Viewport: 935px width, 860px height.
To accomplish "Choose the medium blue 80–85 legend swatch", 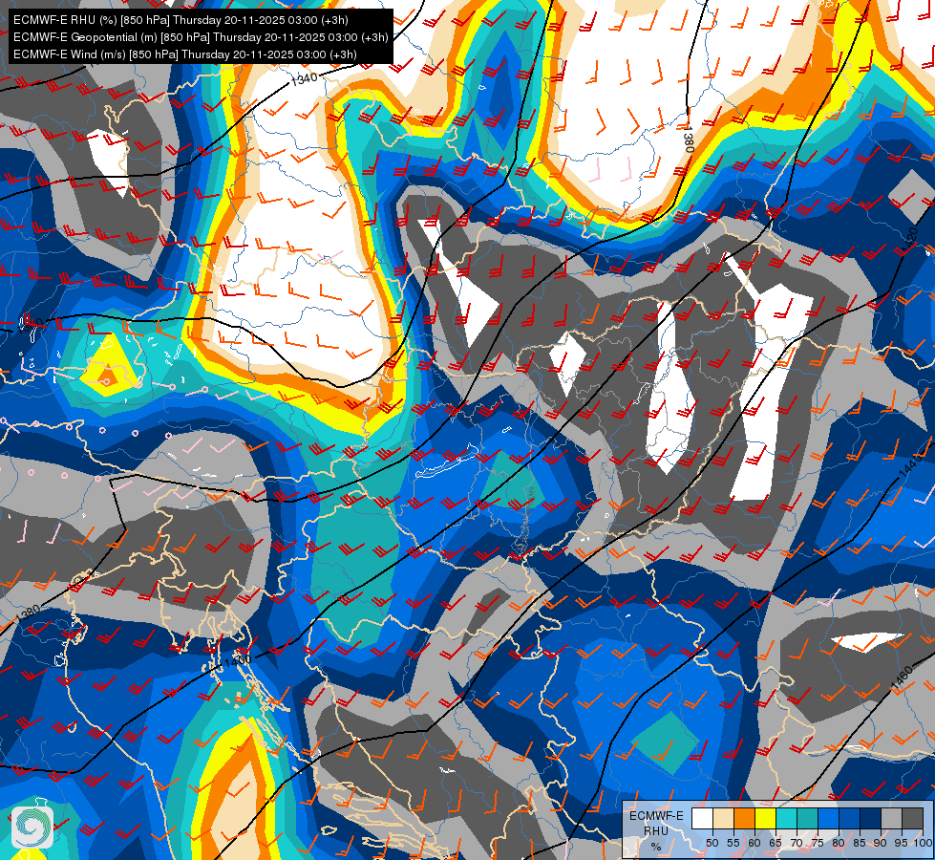I will pyautogui.click(x=850, y=818).
